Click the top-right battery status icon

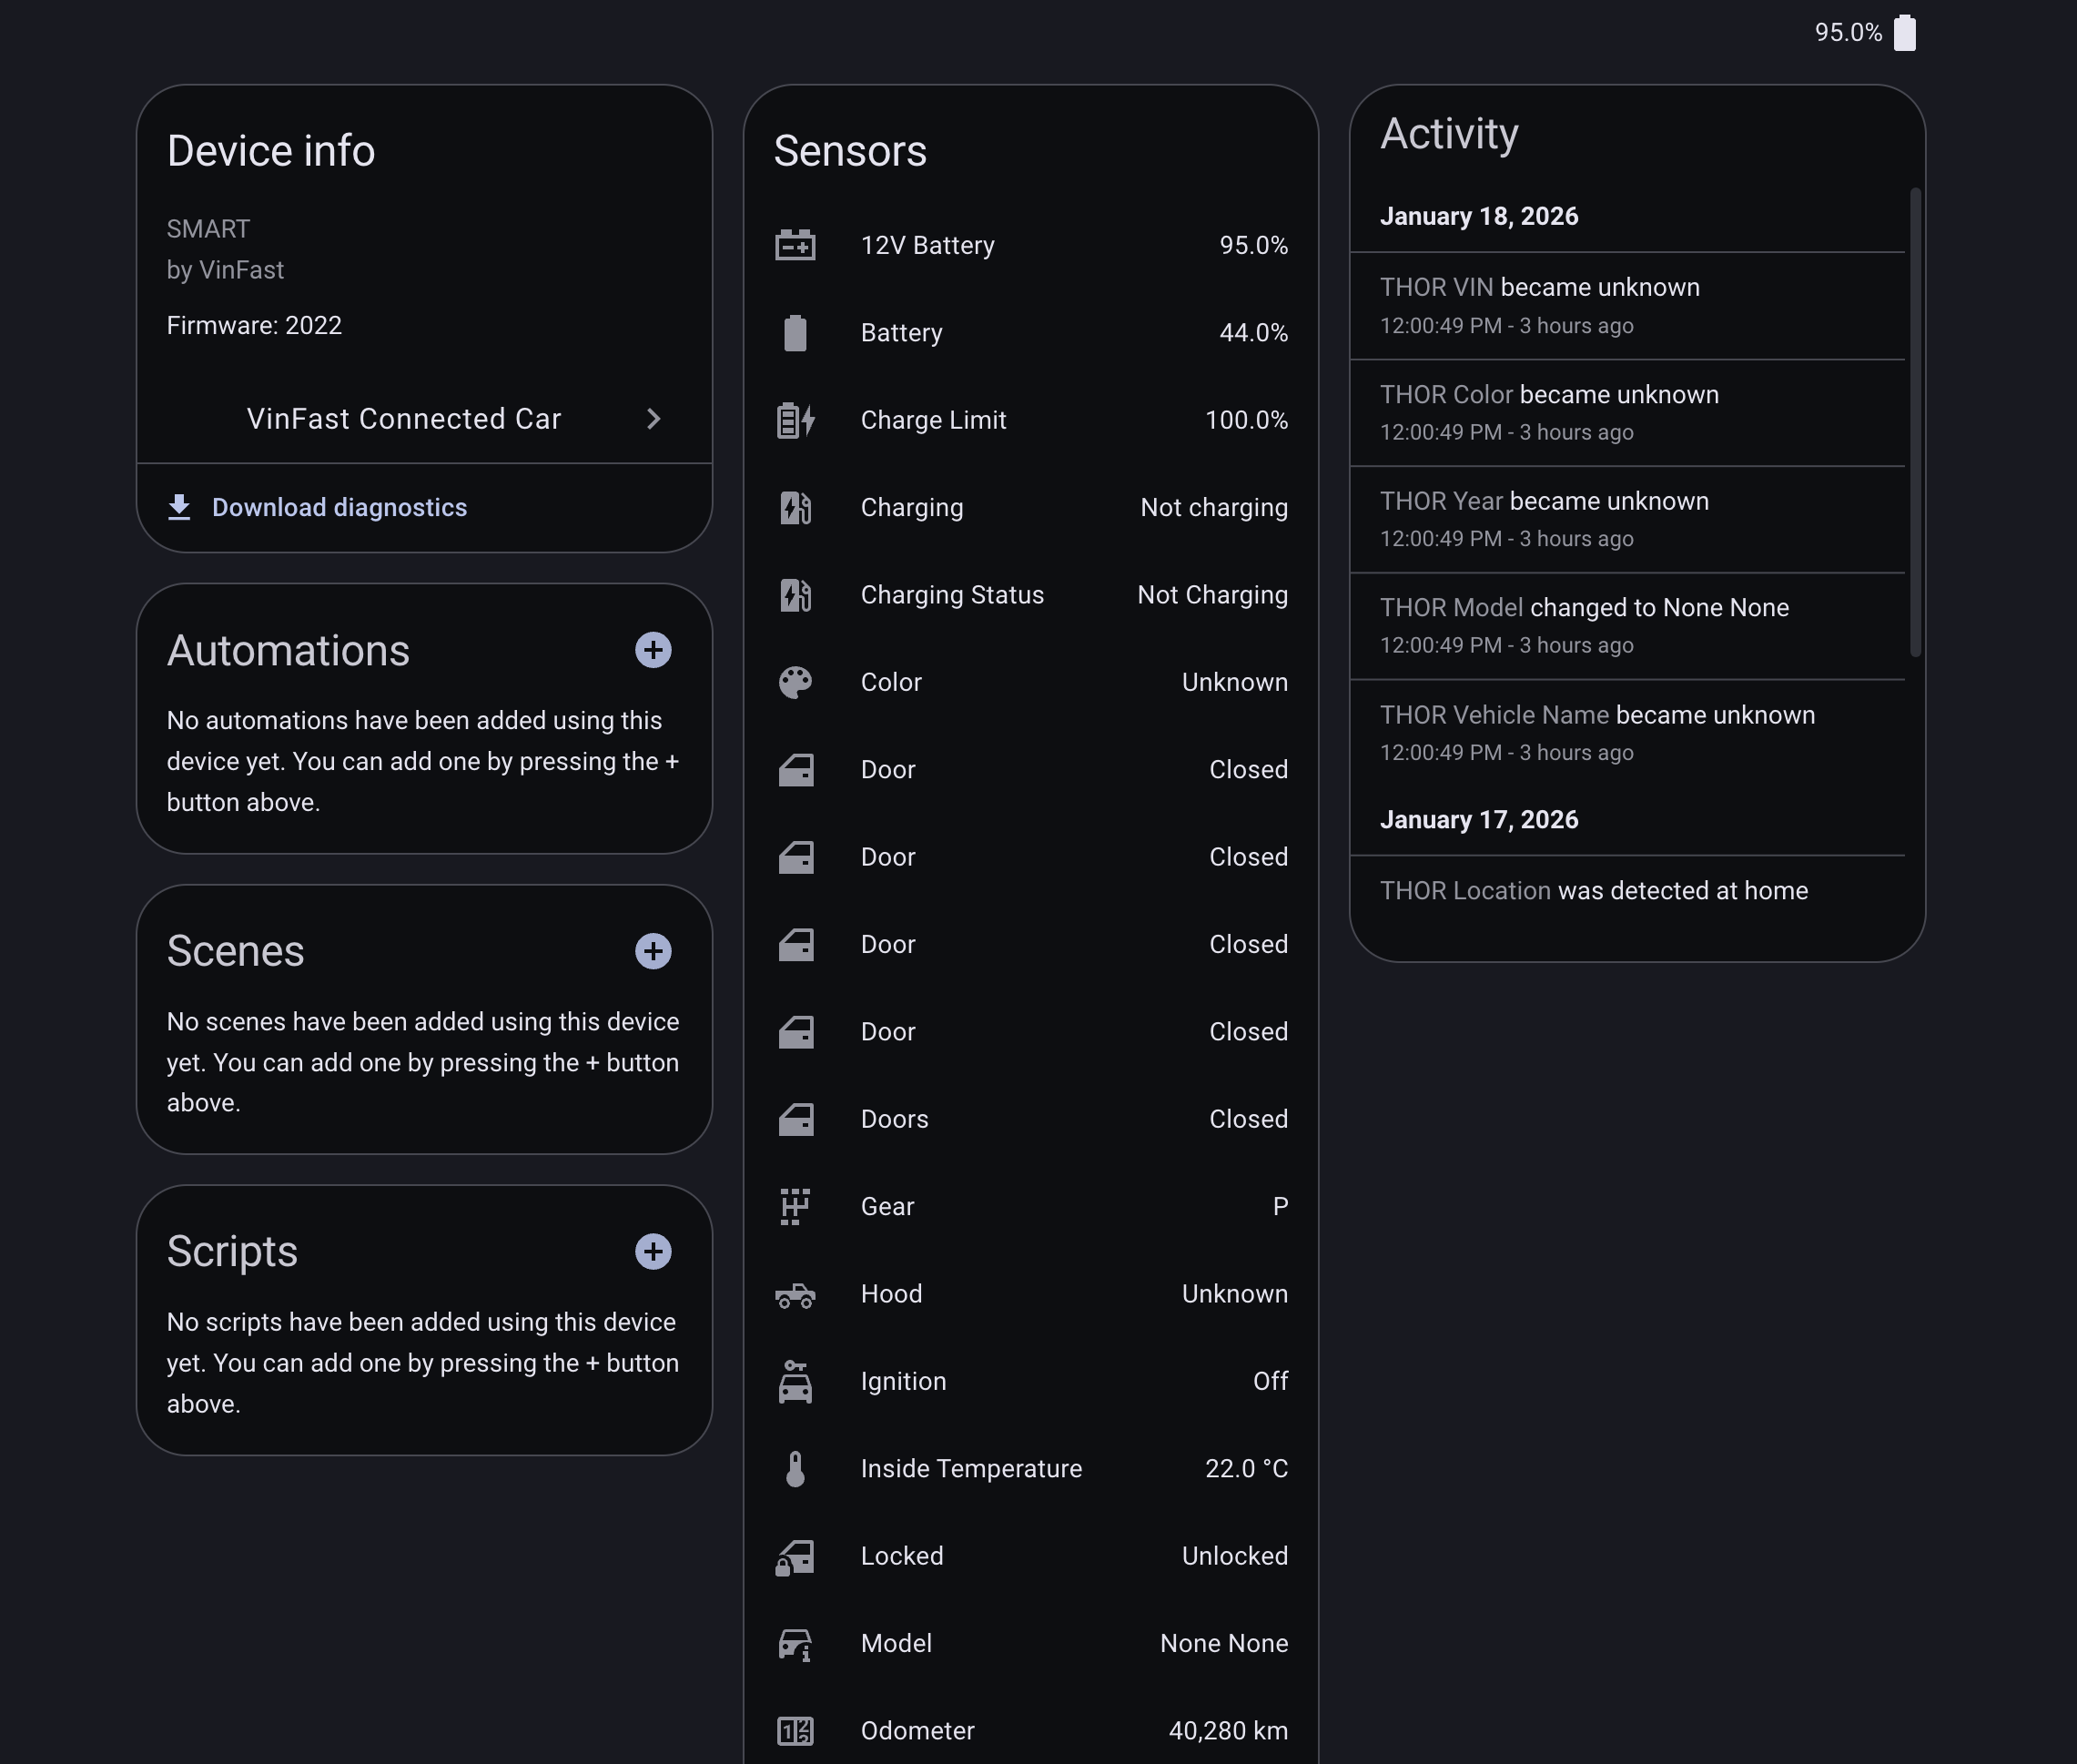point(1904,32)
